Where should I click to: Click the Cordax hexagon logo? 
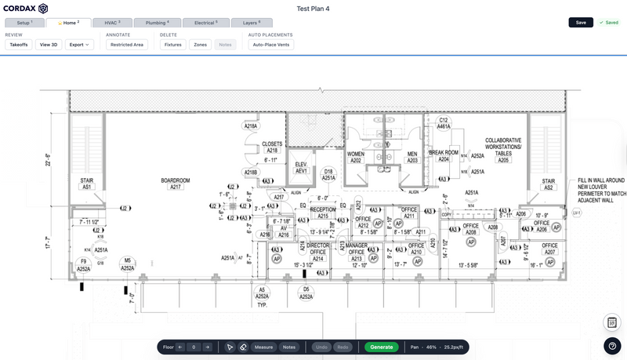[43, 8]
